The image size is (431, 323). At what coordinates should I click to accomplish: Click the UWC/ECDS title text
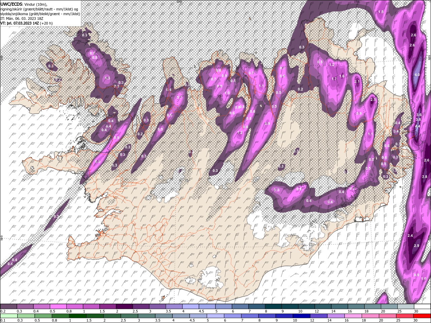click(11, 4)
